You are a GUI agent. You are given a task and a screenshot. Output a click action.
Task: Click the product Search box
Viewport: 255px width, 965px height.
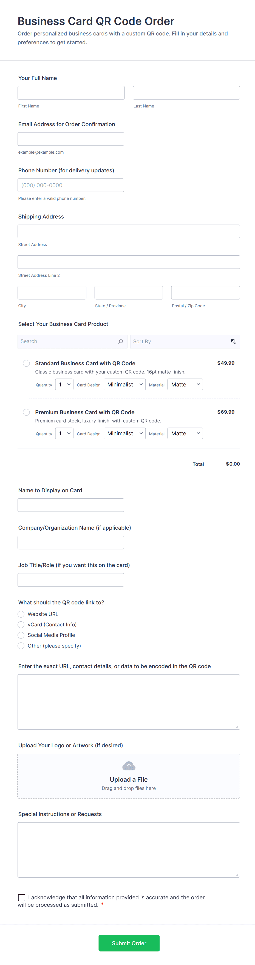click(x=67, y=342)
